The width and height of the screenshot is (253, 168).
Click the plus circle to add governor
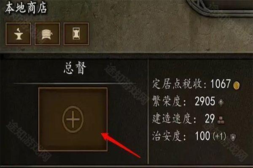(73, 119)
